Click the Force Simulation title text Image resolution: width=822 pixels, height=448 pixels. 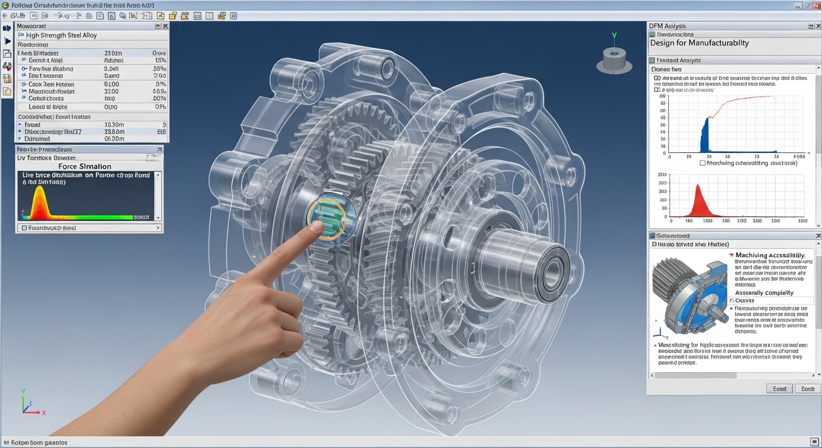tap(85, 166)
